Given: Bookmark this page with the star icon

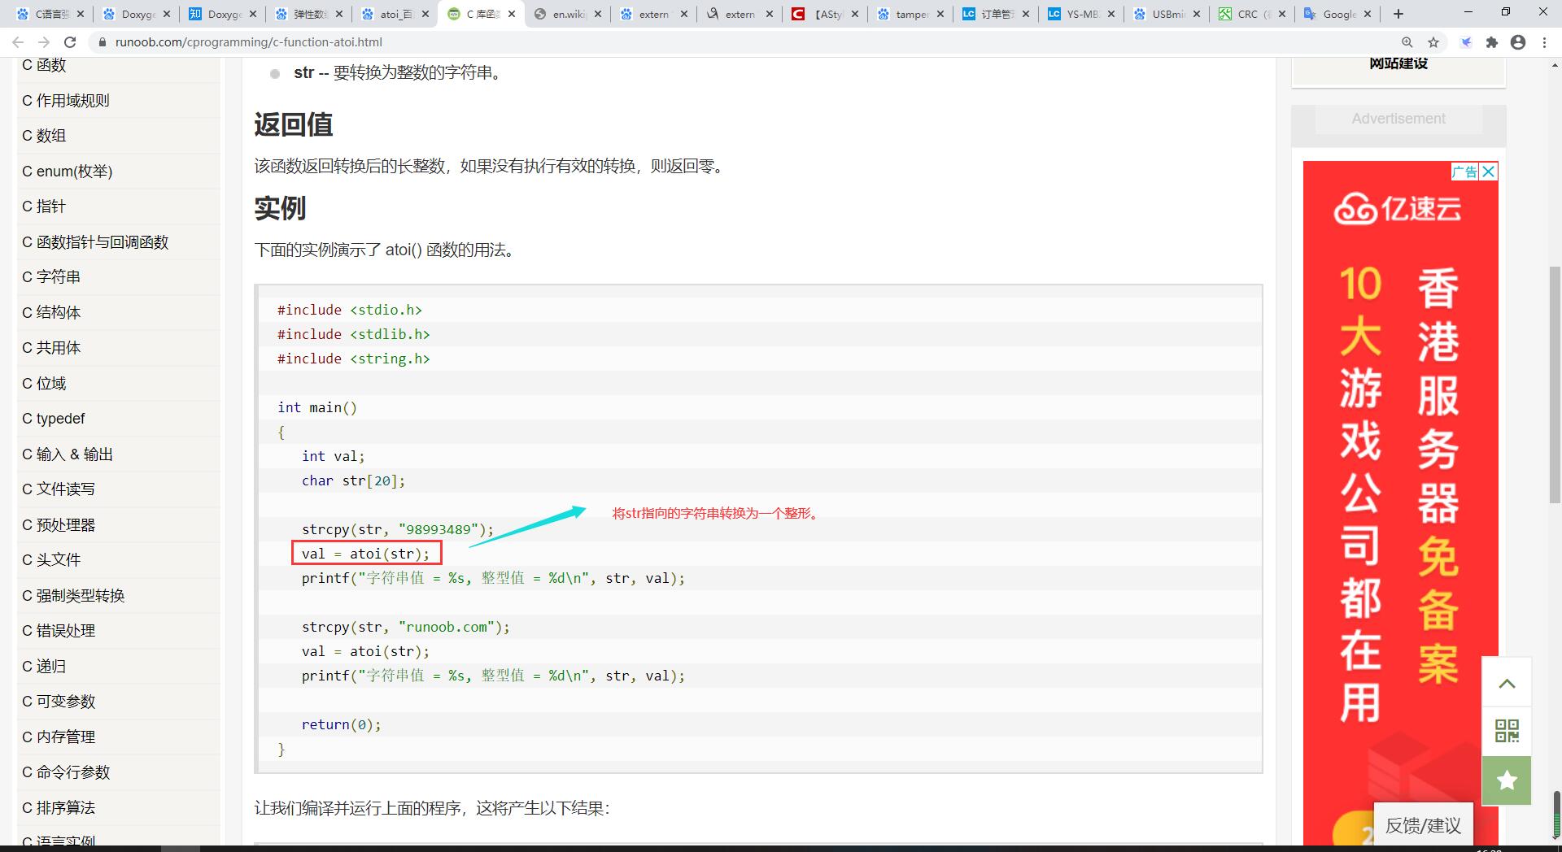Looking at the screenshot, I should coord(1433,42).
